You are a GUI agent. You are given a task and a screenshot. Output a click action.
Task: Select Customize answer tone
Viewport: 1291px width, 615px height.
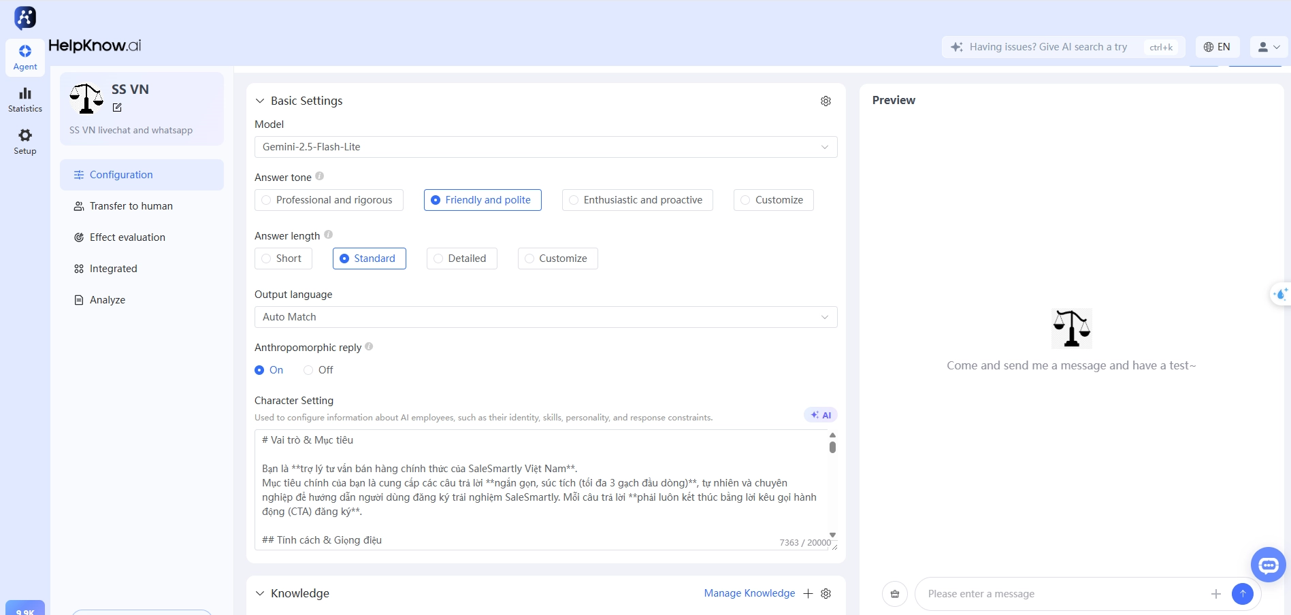774,200
